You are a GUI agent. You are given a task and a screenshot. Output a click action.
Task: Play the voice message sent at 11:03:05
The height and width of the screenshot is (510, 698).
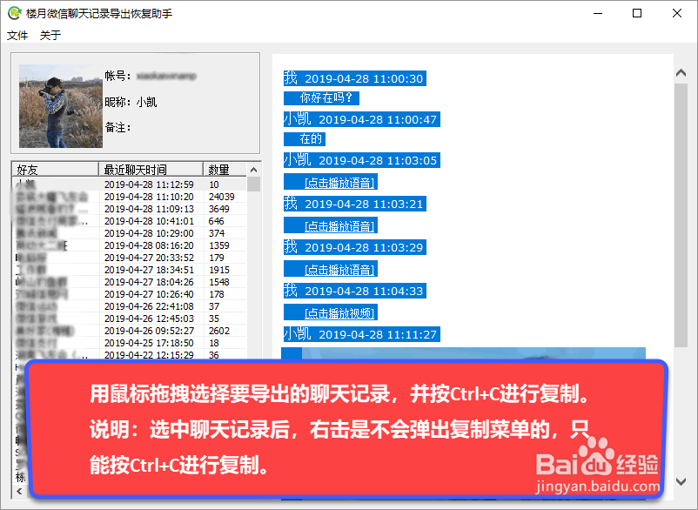click(x=339, y=183)
